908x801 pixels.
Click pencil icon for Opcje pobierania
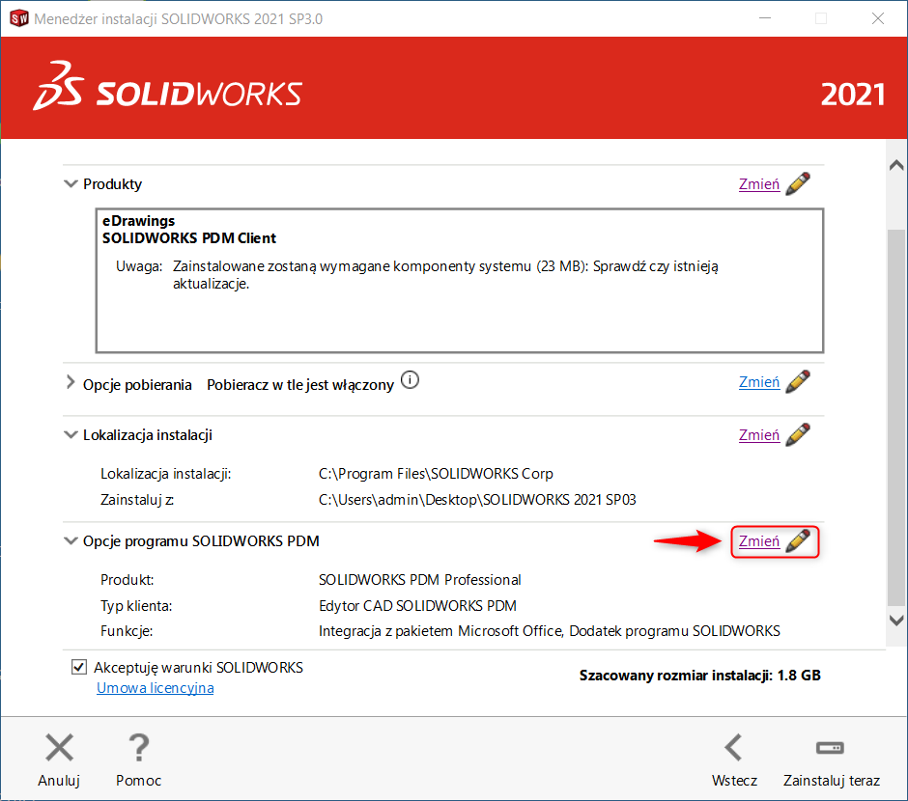[797, 382]
